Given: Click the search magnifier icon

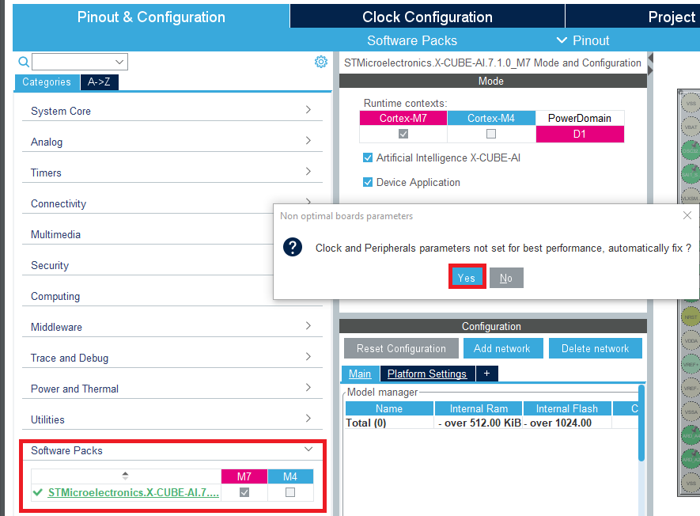Looking at the screenshot, I should 24,62.
